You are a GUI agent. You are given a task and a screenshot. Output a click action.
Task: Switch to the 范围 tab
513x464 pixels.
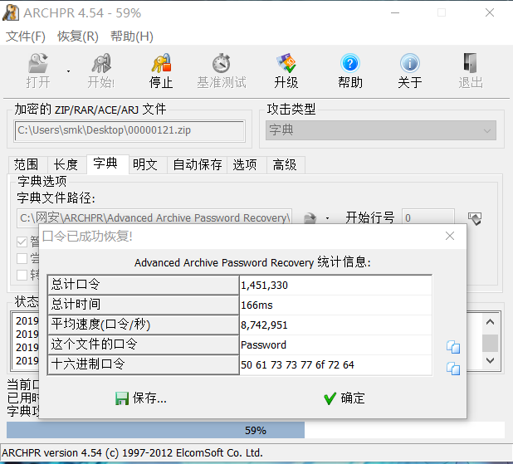click(x=27, y=164)
